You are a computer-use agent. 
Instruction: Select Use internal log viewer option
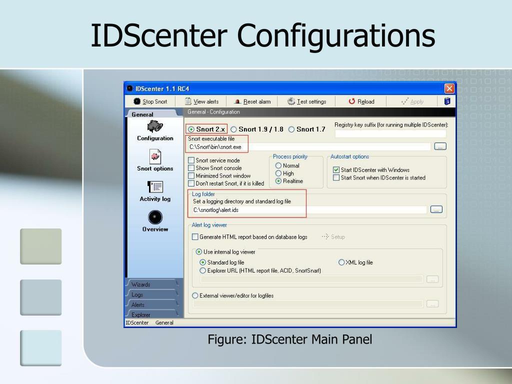199,252
